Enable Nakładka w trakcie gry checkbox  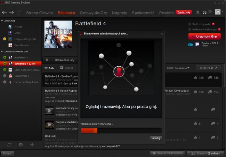pos(190,30)
